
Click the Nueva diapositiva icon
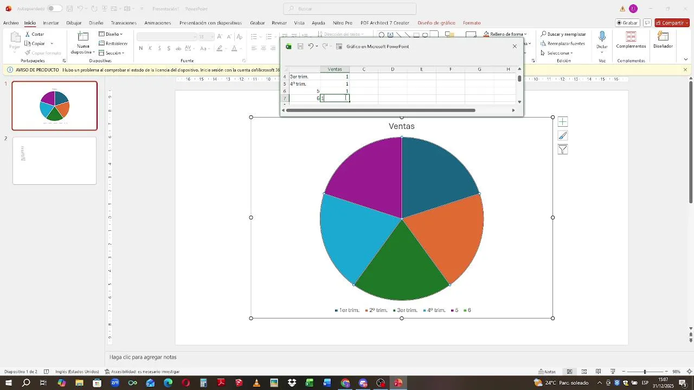coord(83,37)
